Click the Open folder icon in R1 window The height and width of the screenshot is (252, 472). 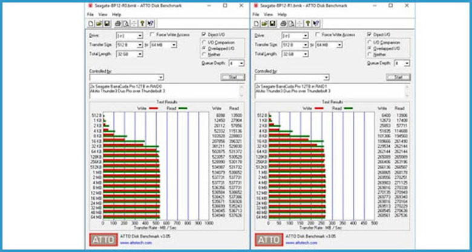[x=264, y=24]
